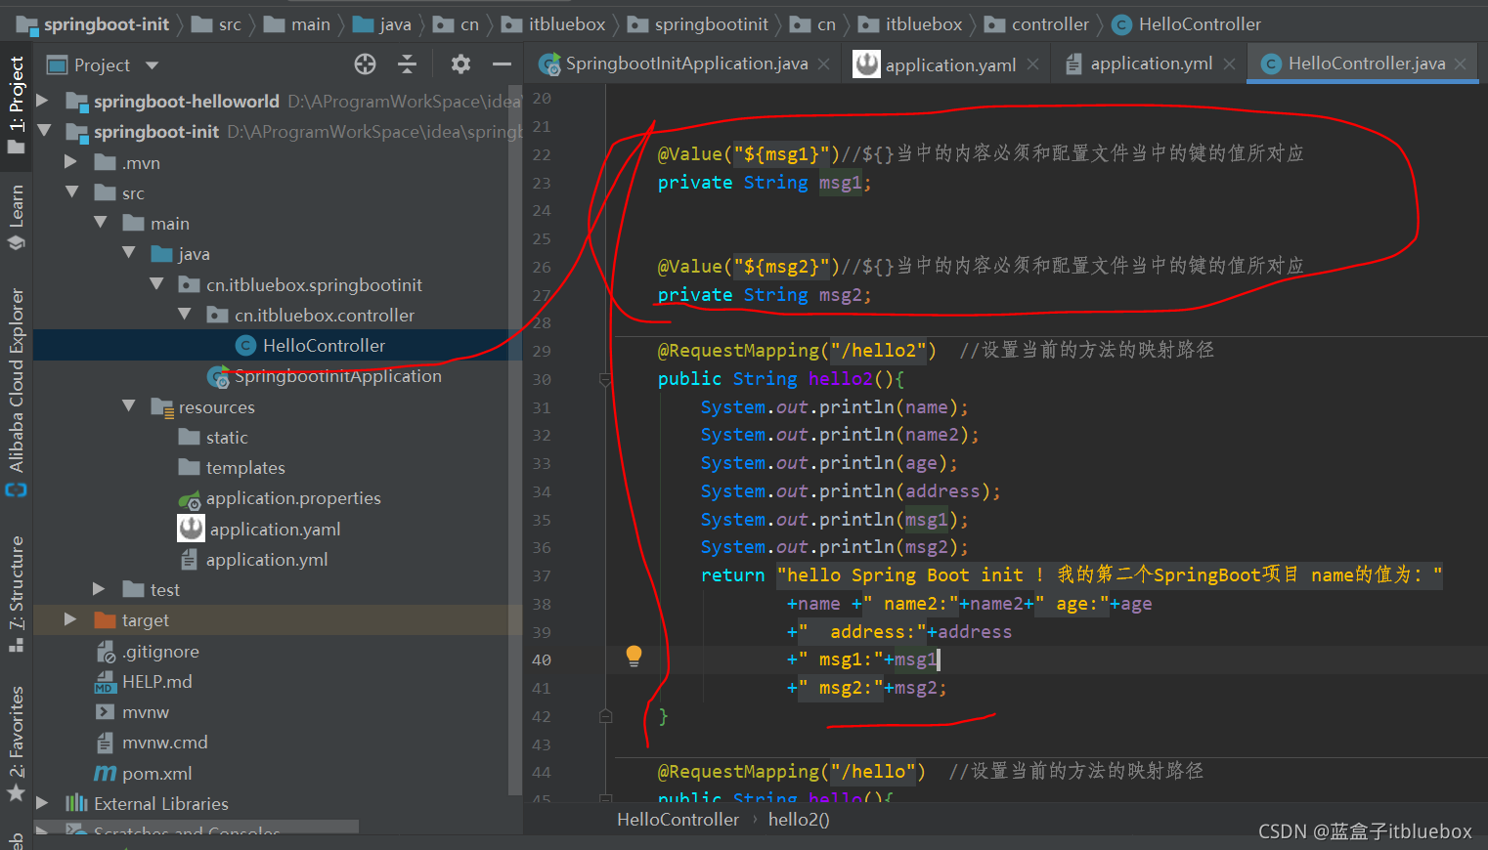The image size is (1488, 850).
Task: Click src breadcrumb in navigation bar
Action: [x=230, y=24]
